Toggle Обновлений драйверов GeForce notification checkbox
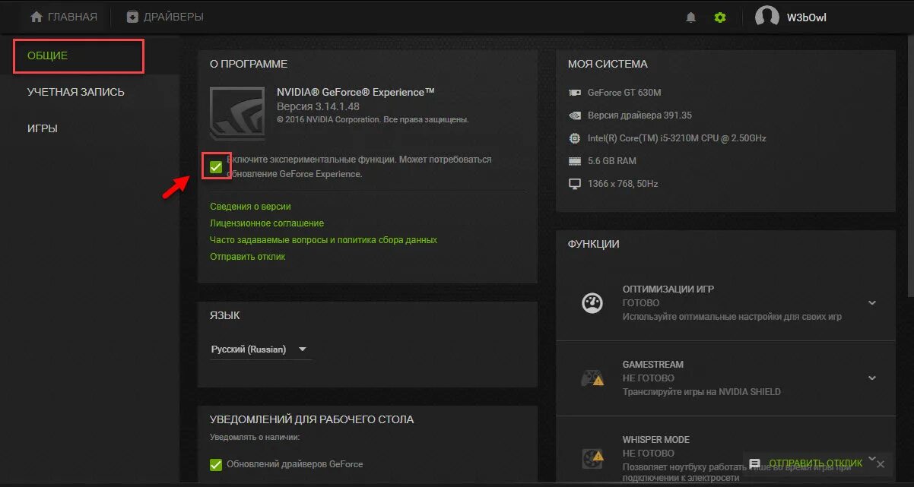The width and height of the screenshot is (914, 487). click(x=216, y=464)
